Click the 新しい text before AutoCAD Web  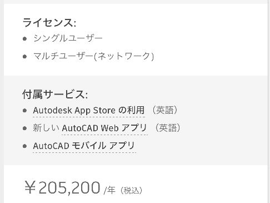click(x=46, y=128)
